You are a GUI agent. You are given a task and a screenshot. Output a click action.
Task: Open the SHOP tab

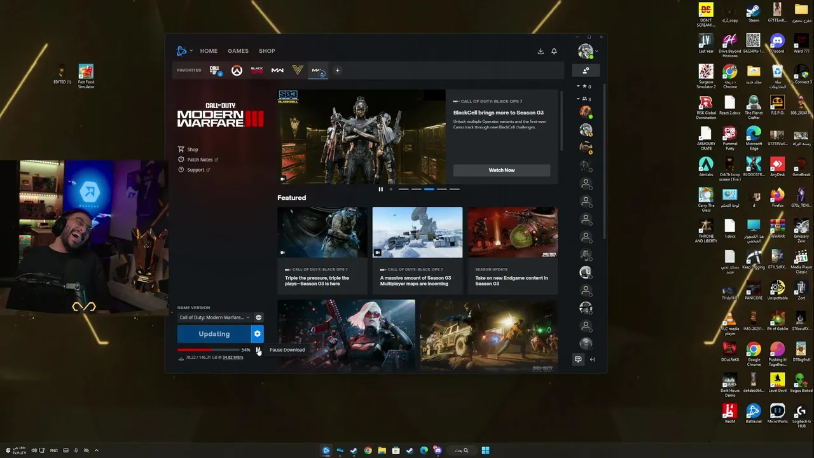tap(267, 51)
